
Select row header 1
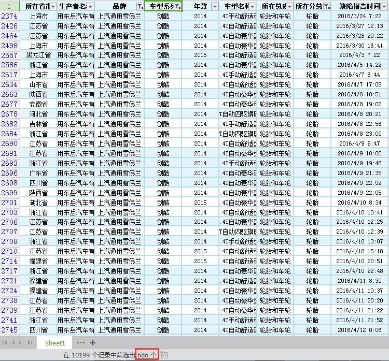pyautogui.click(x=10, y=6)
